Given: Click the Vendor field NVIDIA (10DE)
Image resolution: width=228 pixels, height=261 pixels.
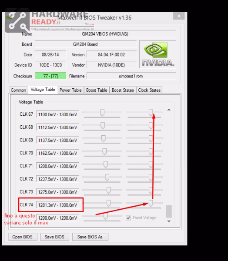Looking at the screenshot, I should pyautogui.click(x=111, y=65).
